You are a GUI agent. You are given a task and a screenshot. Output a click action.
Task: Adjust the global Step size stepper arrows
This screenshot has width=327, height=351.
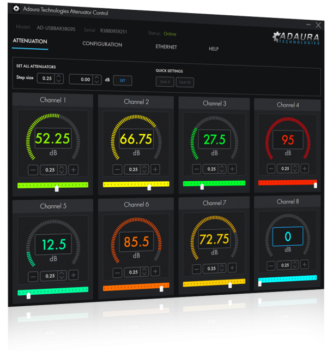tap(59, 79)
